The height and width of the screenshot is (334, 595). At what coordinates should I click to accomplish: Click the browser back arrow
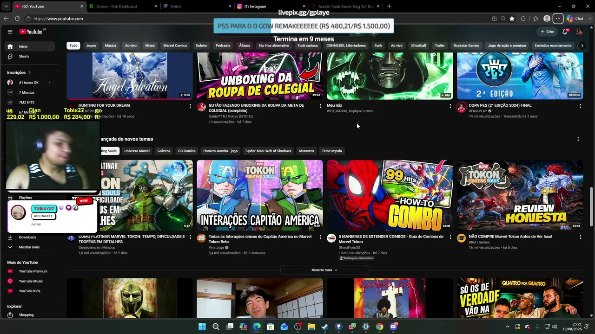tap(6, 19)
